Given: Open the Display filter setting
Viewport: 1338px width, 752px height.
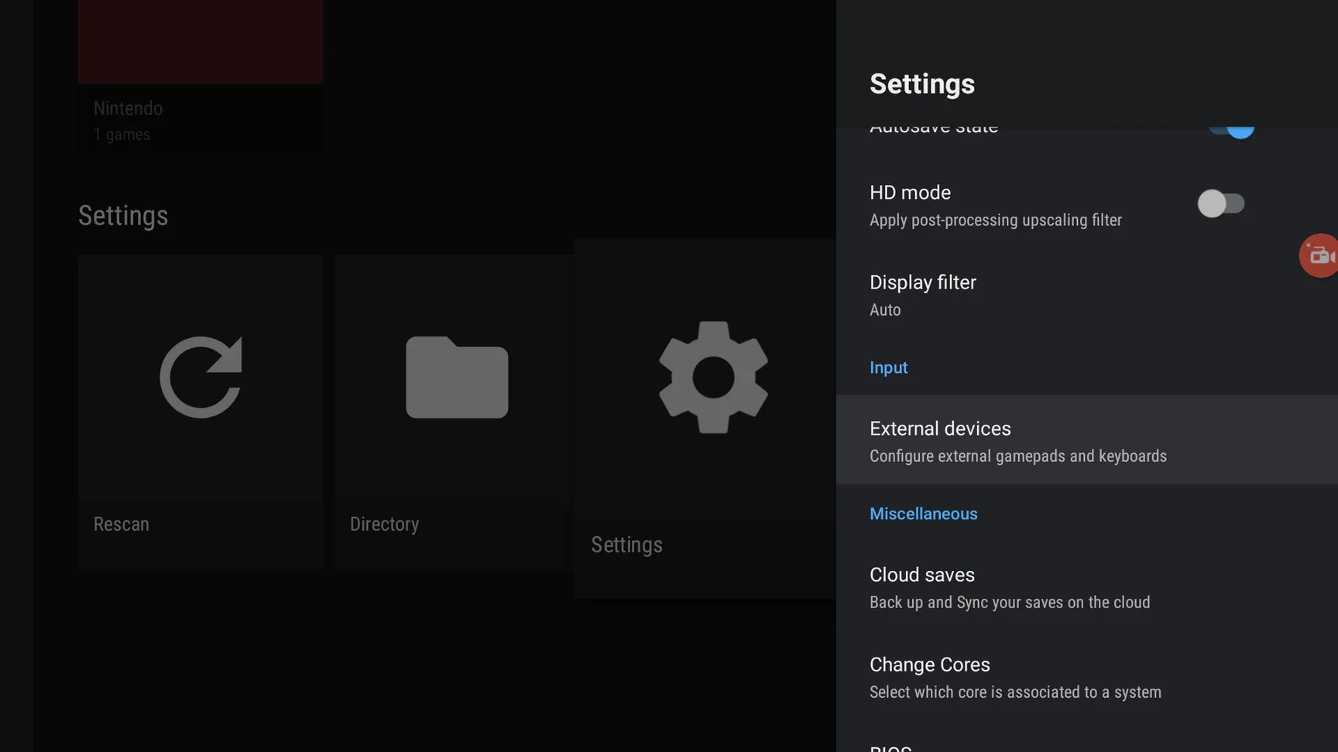Looking at the screenshot, I should [1087, 295].
